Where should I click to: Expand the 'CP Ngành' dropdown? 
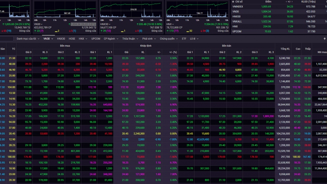pyautogui.click(x=111, y=39)
